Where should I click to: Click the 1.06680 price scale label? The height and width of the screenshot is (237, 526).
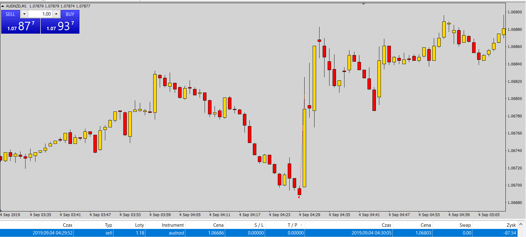[514, 203]
